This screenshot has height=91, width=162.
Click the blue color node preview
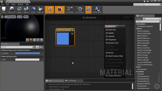[x=63, y=39]
